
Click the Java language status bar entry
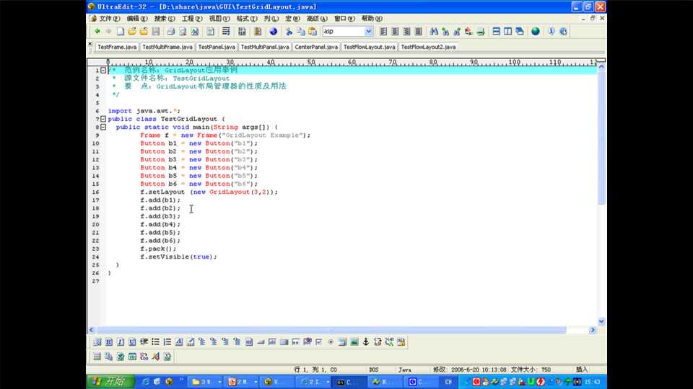(404, 370)
